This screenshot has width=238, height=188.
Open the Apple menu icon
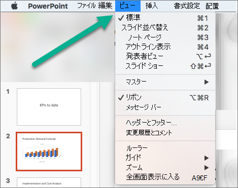(x=15, y=6)
